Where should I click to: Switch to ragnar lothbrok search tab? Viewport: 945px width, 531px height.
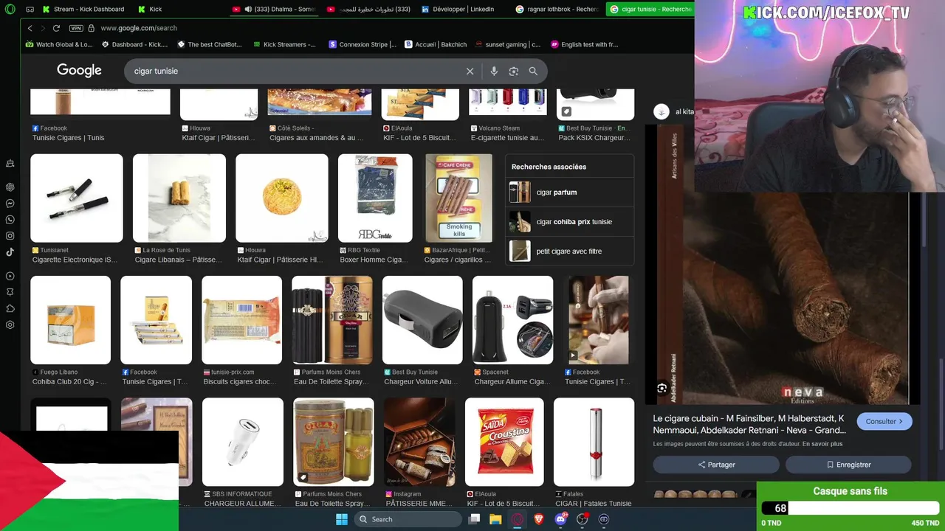(x=557, y=10)
